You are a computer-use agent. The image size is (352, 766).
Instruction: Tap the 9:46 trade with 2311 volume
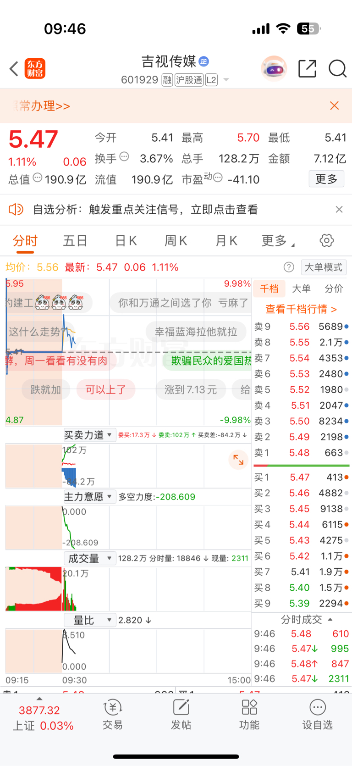pyautogui.click(x=302, y=678)
